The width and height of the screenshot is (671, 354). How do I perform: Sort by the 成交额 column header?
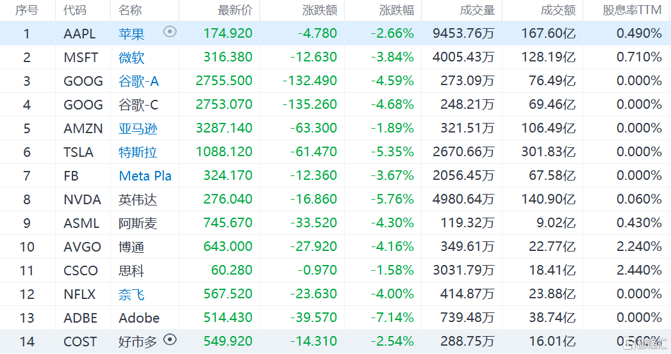558,10
